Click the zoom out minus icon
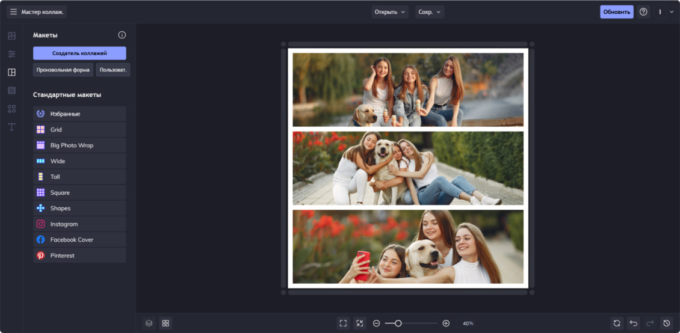This screenshot has height=333, width=680. point(377,323)
